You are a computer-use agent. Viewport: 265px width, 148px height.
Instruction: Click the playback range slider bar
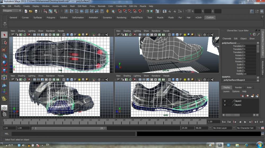[x=69, y=128]
